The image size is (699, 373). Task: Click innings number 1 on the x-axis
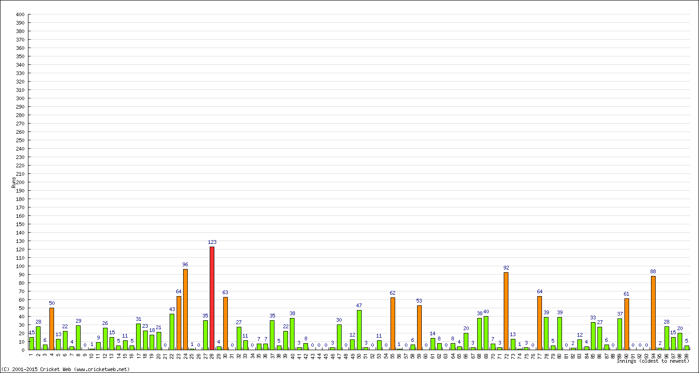click(32, 355)
